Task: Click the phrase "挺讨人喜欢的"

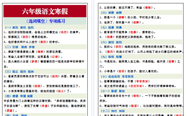Action: coord(148,71)
